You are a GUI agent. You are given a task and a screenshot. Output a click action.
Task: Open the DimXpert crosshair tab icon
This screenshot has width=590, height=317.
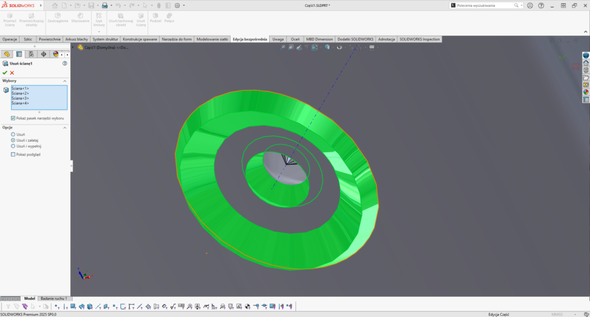pos(43,54)
